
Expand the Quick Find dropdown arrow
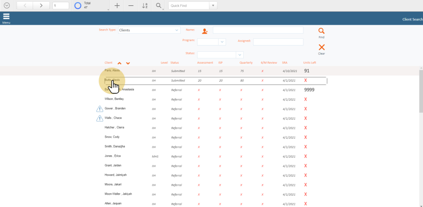[x=213, y=6]
